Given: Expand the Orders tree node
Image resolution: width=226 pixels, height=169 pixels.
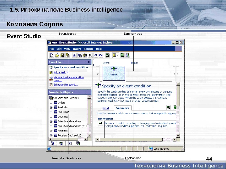Looking at the screenshot, I should point(51,103).
